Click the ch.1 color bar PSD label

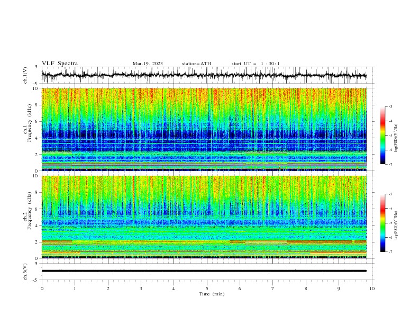[396, 138]
